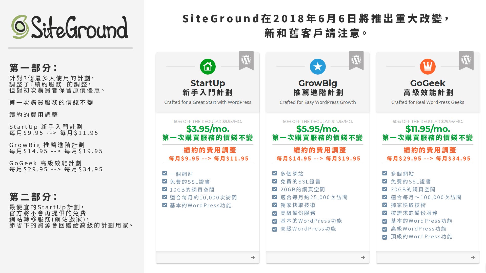486x273 pixels.
Task: Click the WordPress ribbon badge on StartUp card
Action: [x=246, y=60]
